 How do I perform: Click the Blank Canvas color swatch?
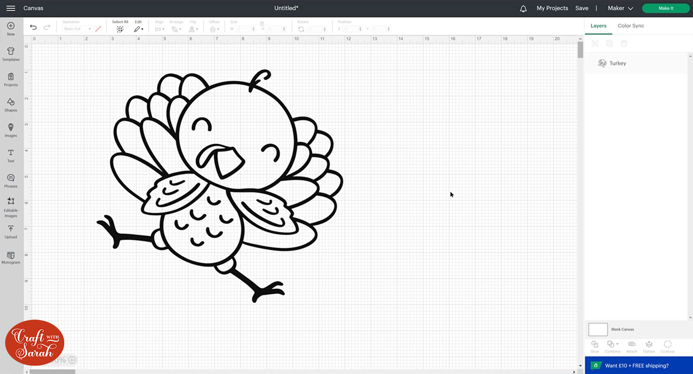coord(598,330)
